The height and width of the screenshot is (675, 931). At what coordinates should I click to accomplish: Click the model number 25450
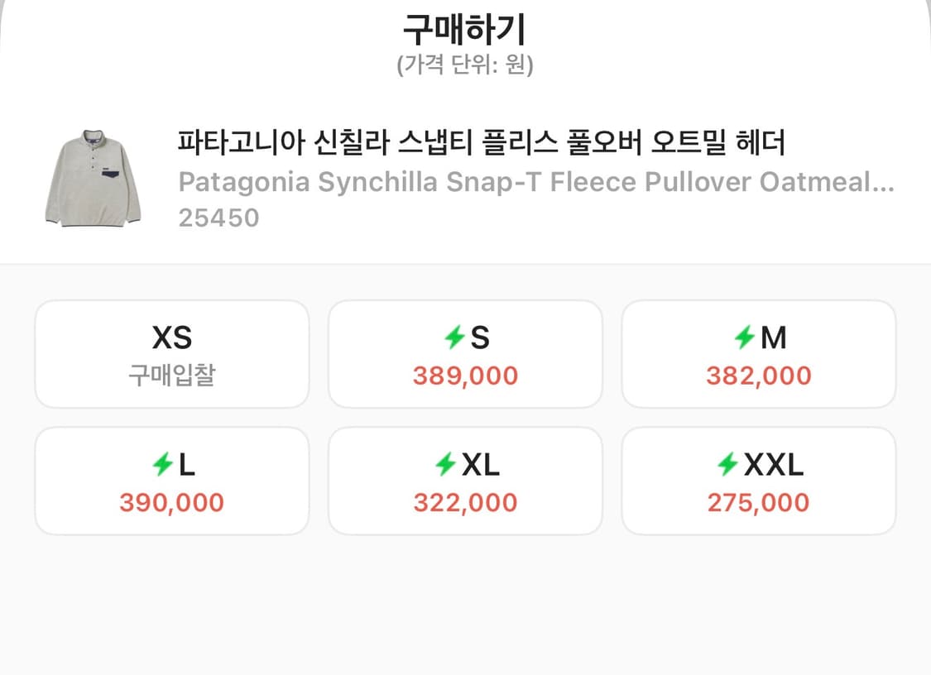click(x=218, y=218)
